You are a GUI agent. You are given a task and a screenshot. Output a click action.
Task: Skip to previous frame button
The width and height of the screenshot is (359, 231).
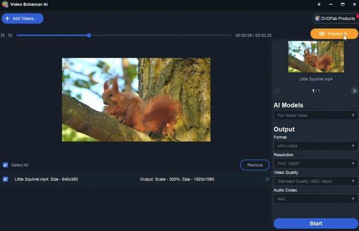(x=3, y=36)
